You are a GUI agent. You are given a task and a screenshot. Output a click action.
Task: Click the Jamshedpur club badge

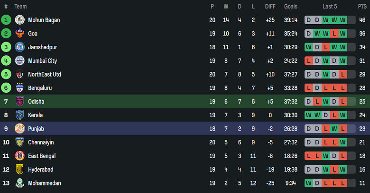(19, 47)
